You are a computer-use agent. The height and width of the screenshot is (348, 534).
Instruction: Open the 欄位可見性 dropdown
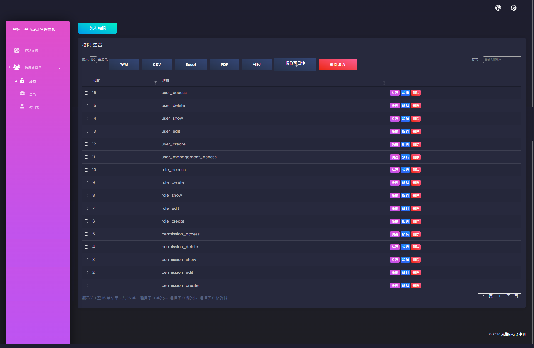[295, 64]
